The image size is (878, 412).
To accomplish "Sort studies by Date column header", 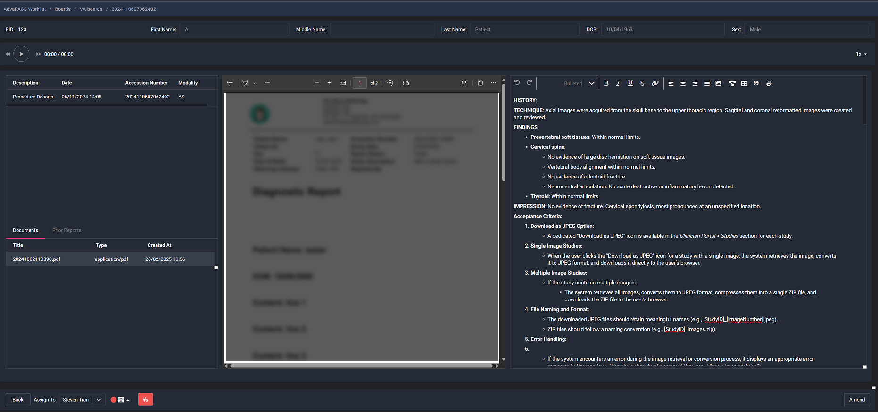I will [66, 83].
